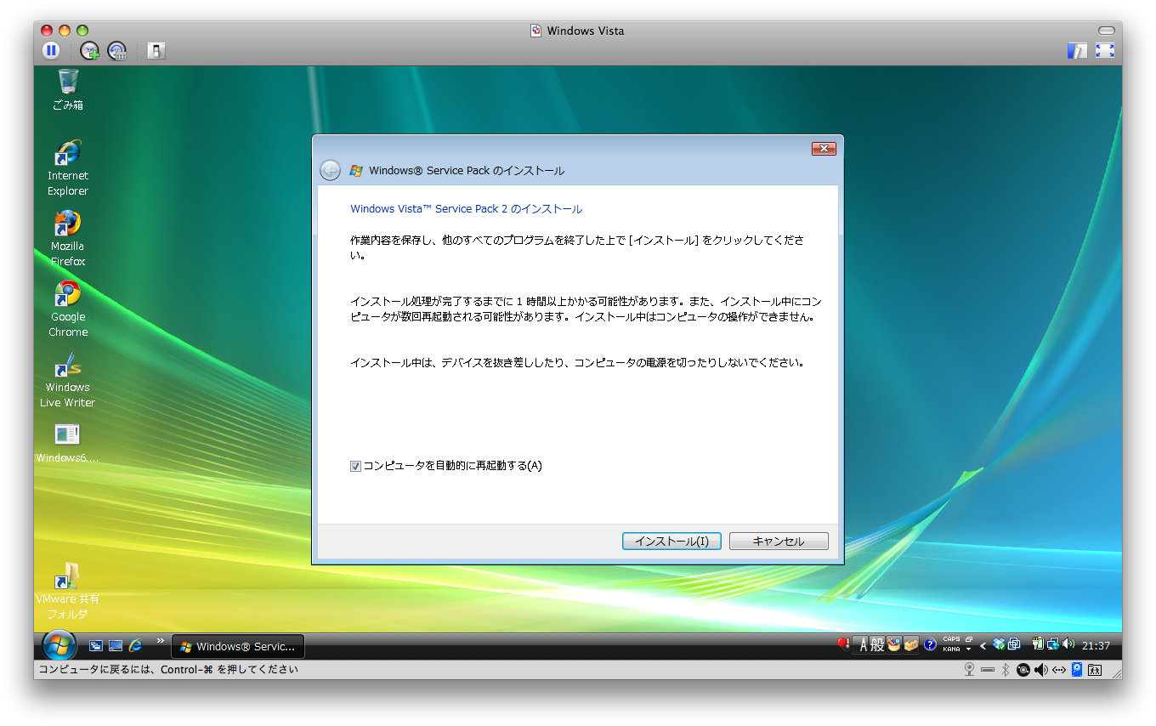1156x726 pixels.
Task: Open the Windows Start menu orb
Action: coord(59,646)
